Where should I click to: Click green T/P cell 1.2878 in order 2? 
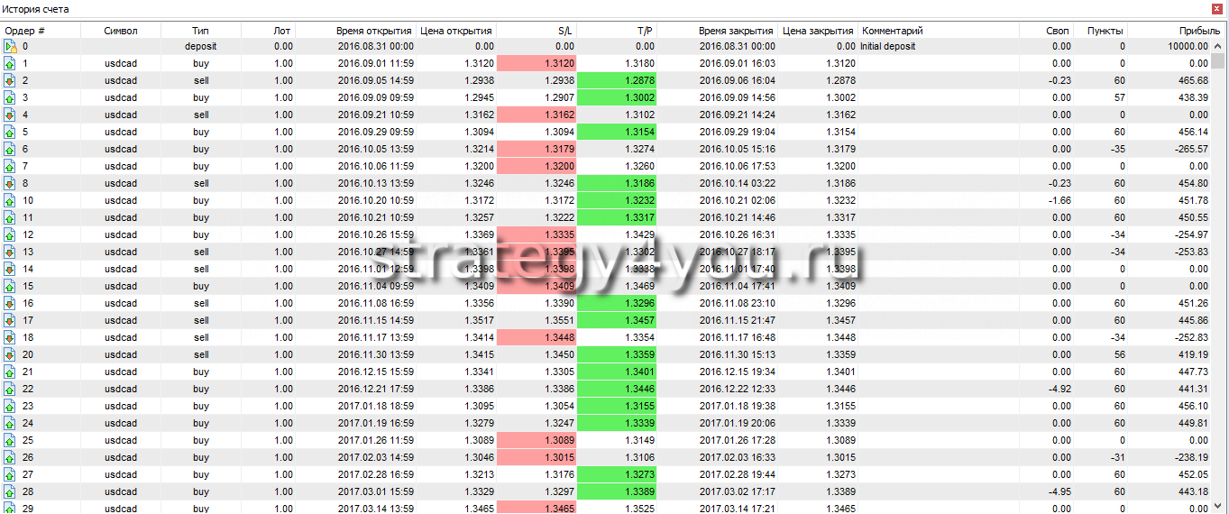coord(617,81)
